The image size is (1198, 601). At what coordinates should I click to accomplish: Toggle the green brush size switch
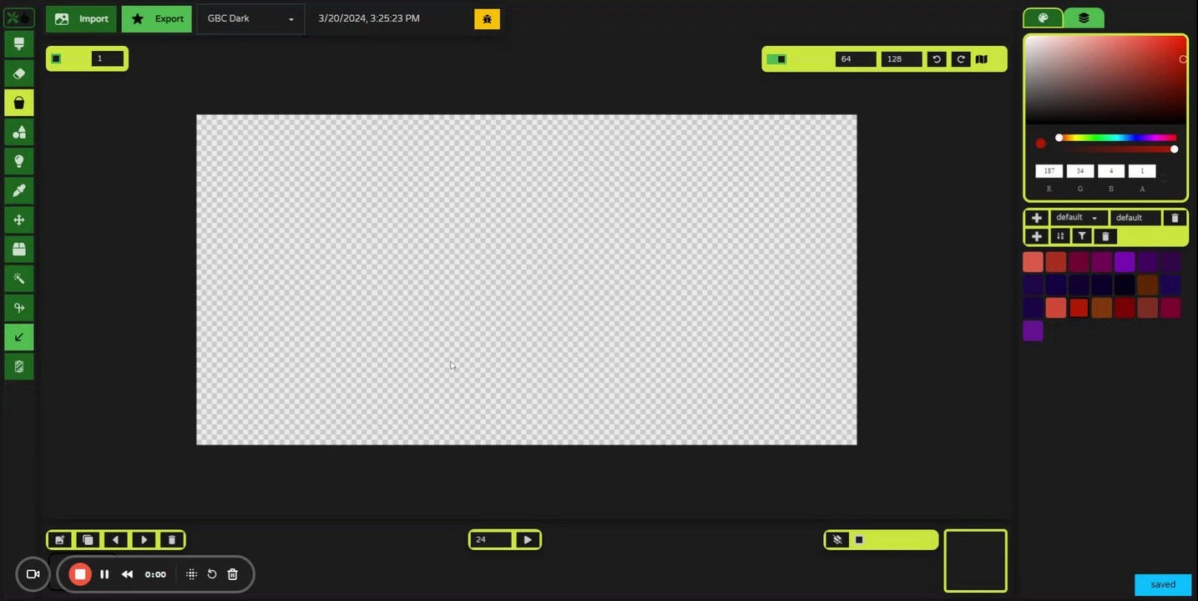tap(56, 58)
